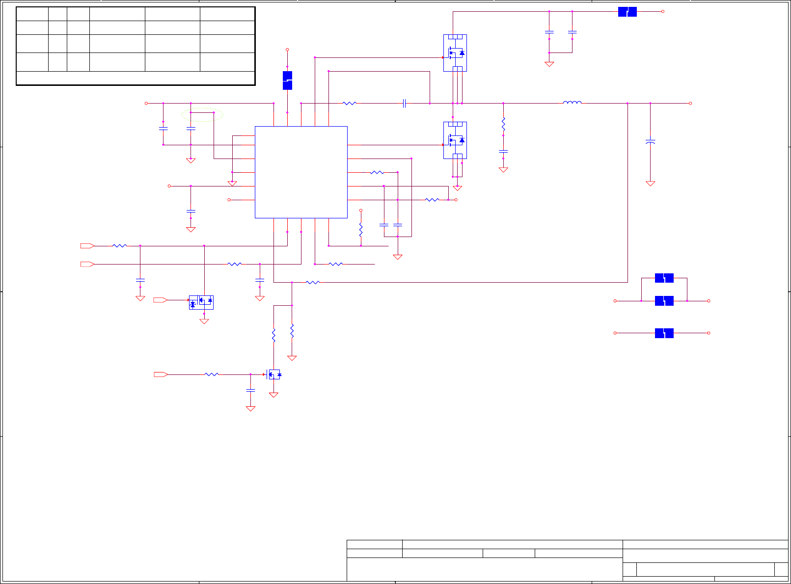Select the long feedback line resistor below IC
Image resolution: width=791 pixels, height=584 pixels.
313,282
